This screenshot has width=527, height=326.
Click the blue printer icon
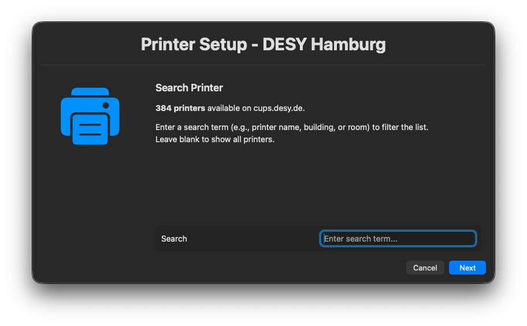90,116
